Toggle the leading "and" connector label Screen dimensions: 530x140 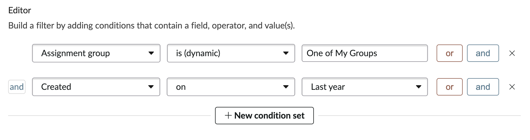coord(17,87)
